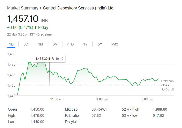Screen dimensions: 182x128
Task: Click the P/E value 57.82
Action: (96, 115)
